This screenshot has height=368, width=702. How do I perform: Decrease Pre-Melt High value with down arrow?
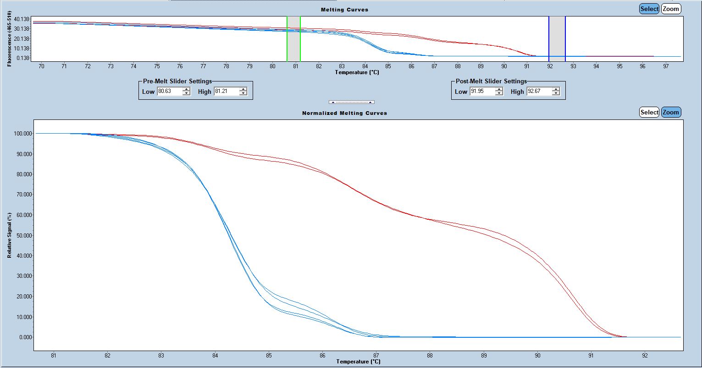243,93
